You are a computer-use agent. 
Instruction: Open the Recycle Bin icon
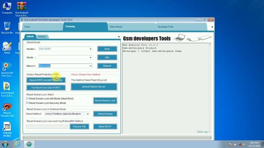(7, 28)
